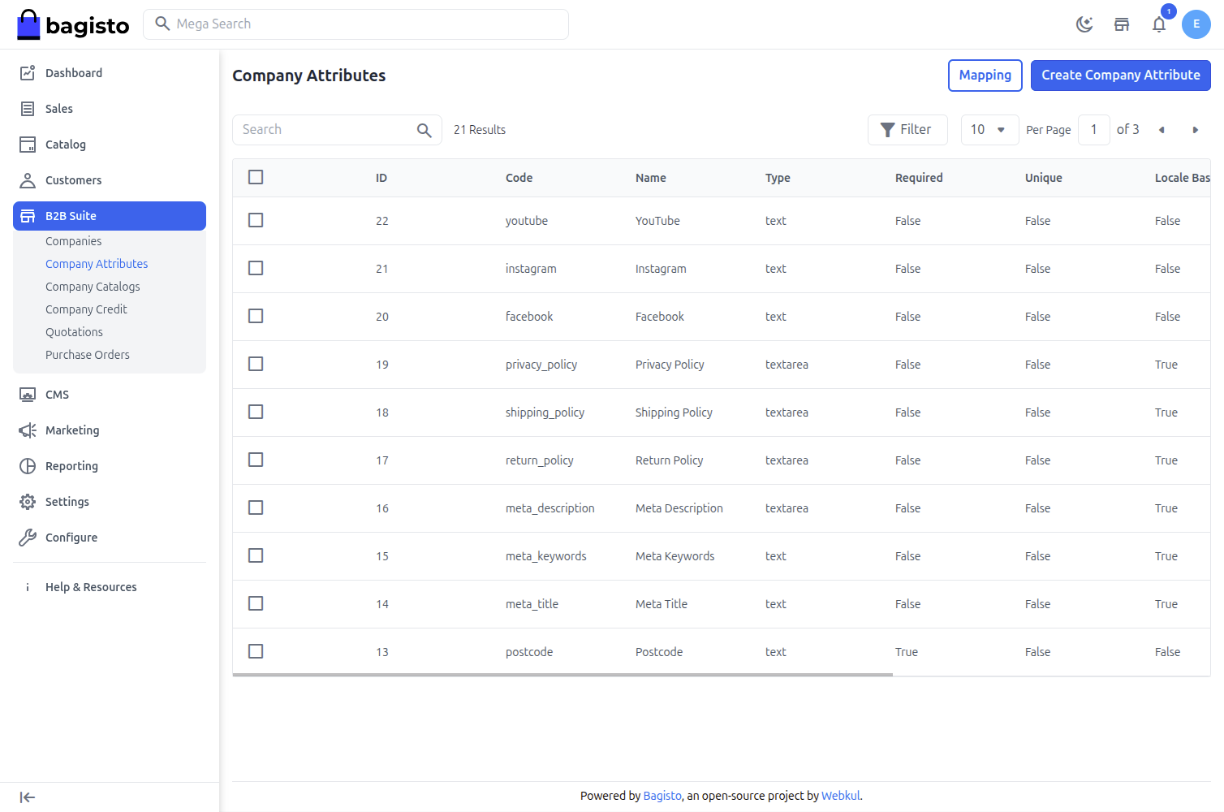
Task: Sort by Name column header
Action: click(x=651, y=178)
